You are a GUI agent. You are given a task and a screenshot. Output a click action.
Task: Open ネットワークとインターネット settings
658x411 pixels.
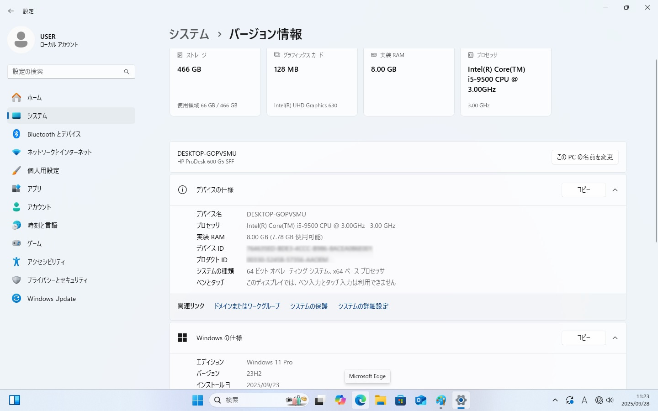[x=59, y=153]
